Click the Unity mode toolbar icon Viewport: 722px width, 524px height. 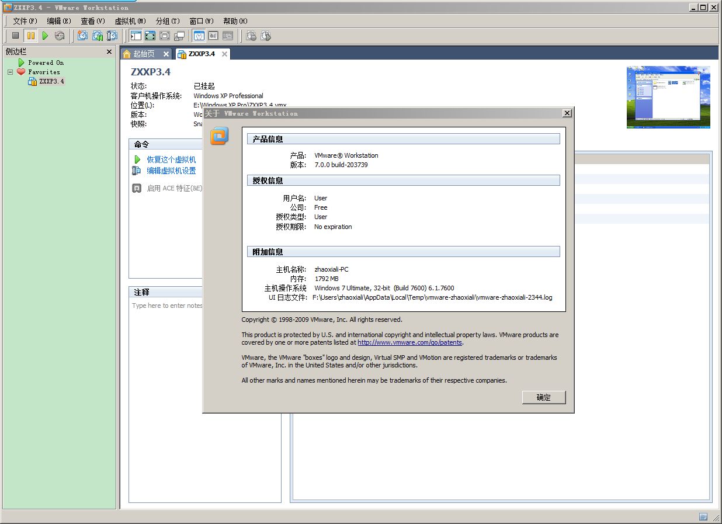pos(179,36)
